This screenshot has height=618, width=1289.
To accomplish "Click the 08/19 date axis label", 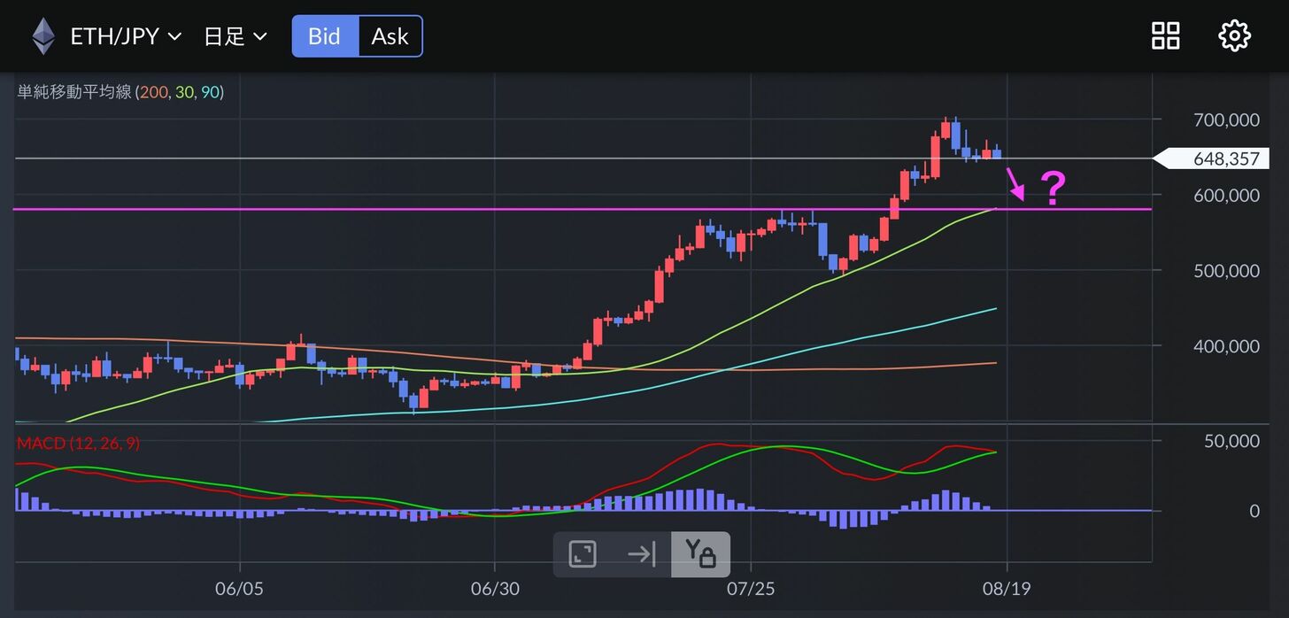I will pos(1007,589).
